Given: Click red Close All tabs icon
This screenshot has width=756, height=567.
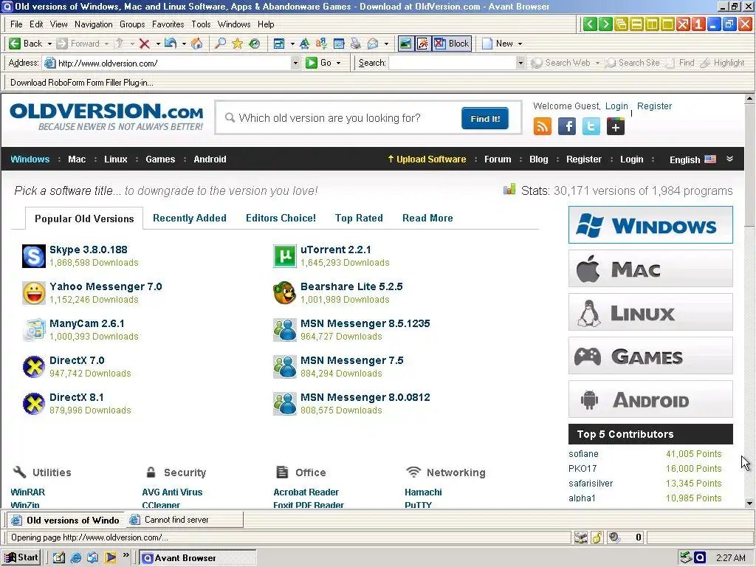Looking at the screenshot, I should pyautogui.click(x=683, y=24).
